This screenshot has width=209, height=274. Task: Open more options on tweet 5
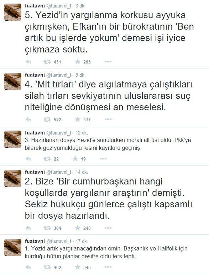[108, 61]
